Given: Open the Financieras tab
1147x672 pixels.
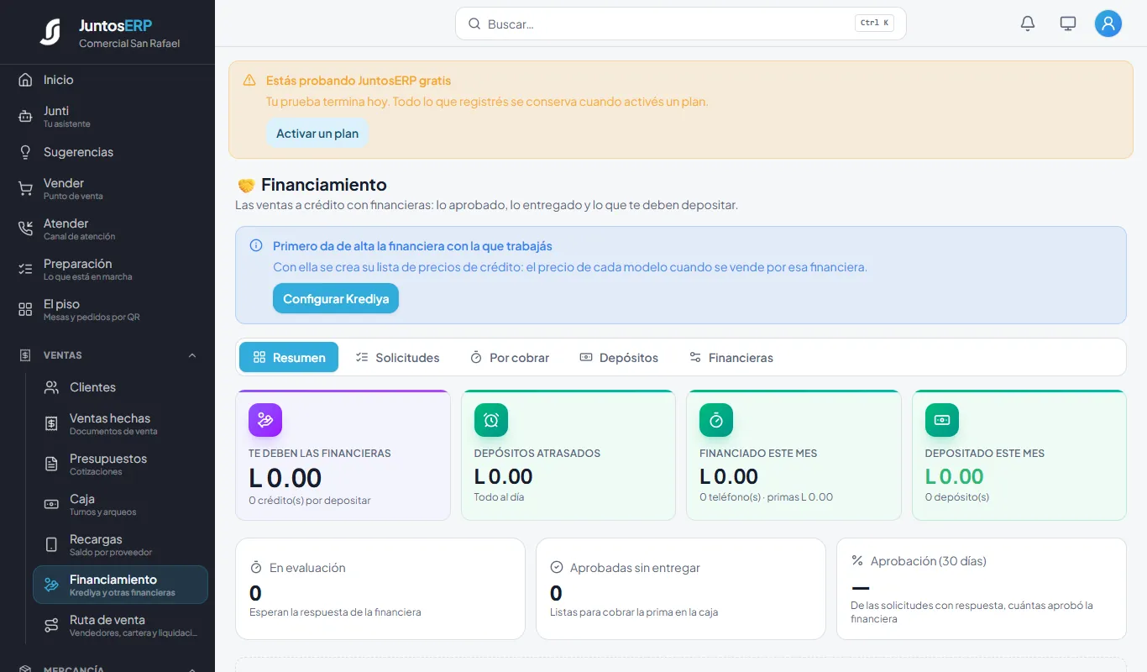Looking at the screenshot, I should (731, 357).
